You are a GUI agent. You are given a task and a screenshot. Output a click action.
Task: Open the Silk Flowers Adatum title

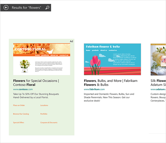click(x=158, y=83)
